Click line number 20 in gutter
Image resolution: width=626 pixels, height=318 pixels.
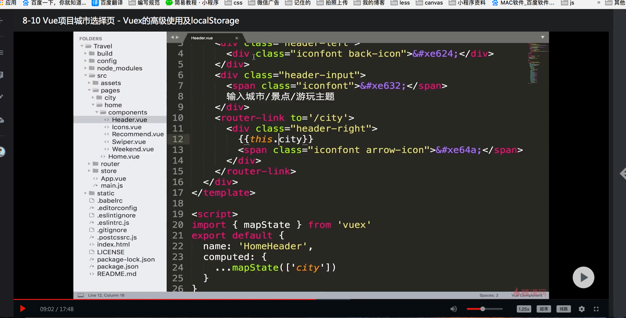(x=178, y=225)
